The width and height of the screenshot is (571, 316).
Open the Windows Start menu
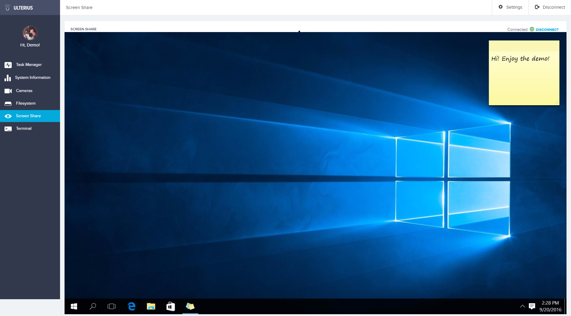[x=74, y=306]
